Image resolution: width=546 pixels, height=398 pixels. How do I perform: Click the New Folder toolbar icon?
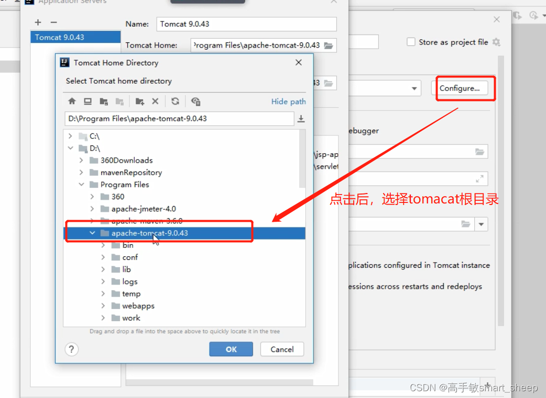[139, 101]
